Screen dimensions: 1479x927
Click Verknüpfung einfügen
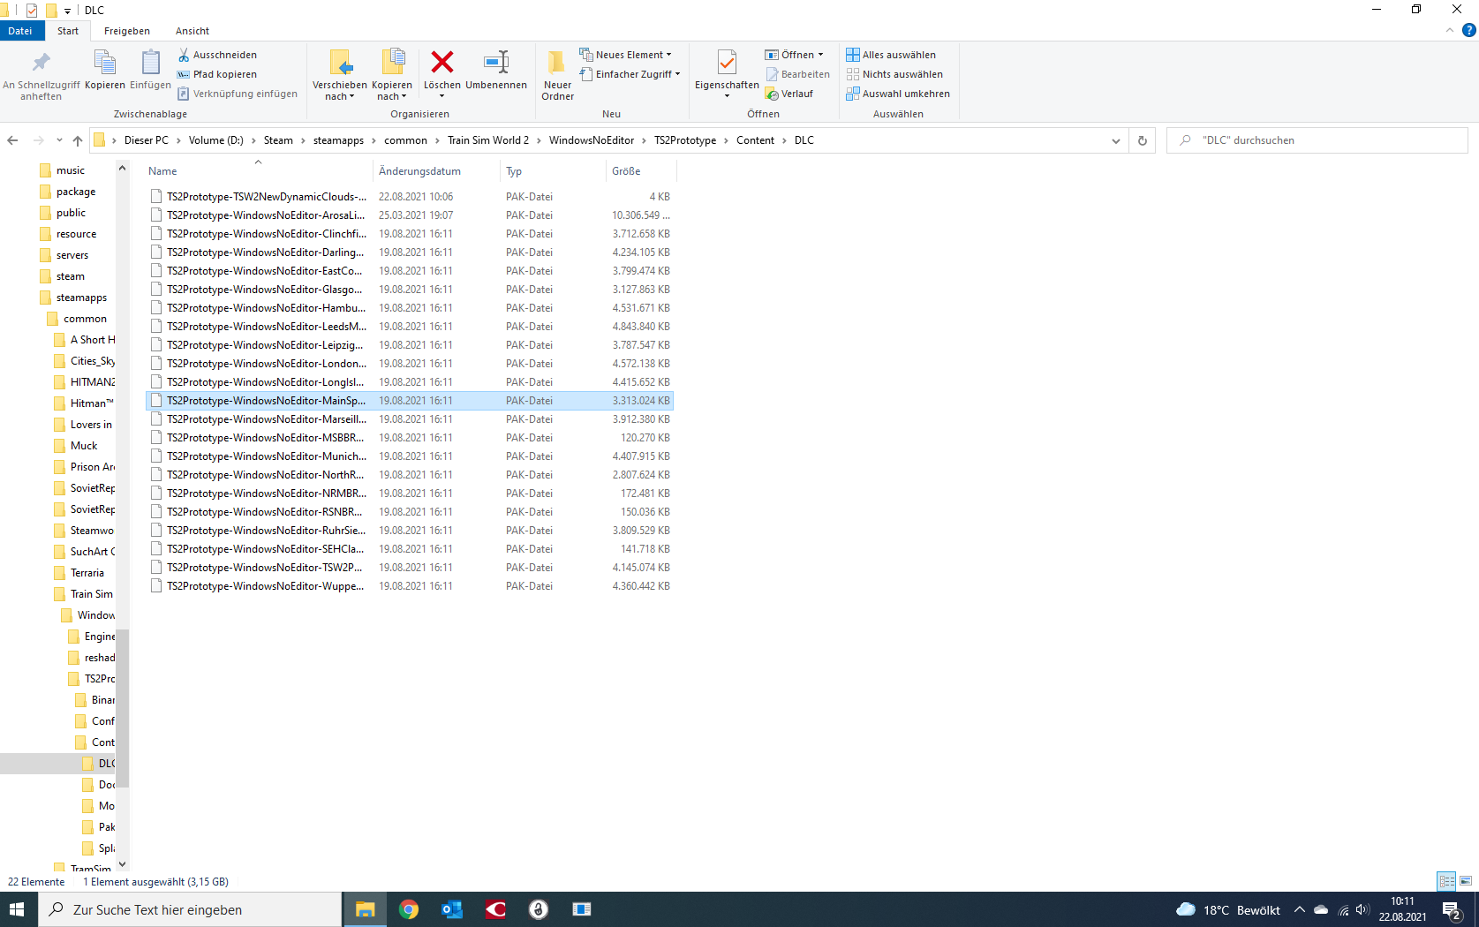237,94
